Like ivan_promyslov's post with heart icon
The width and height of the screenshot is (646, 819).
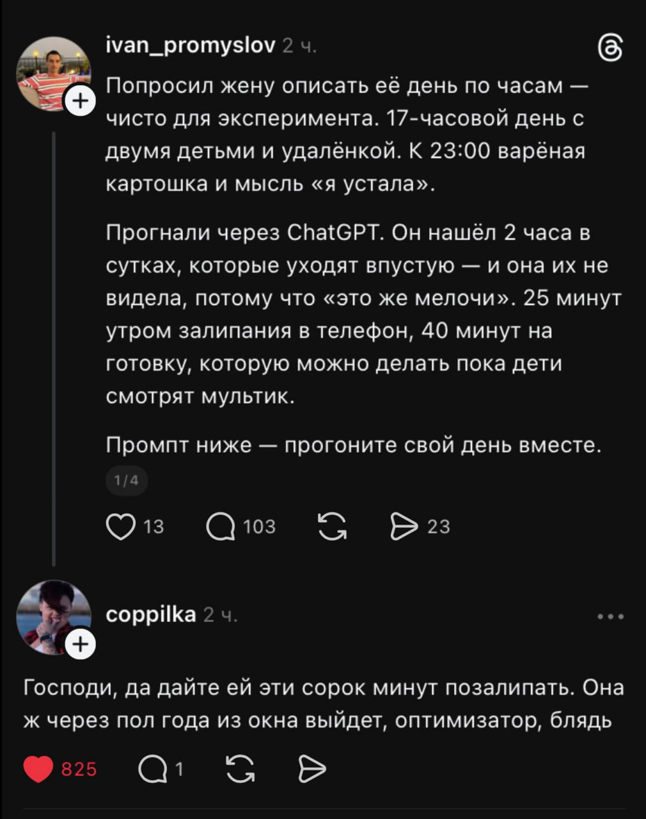point(120,527)
